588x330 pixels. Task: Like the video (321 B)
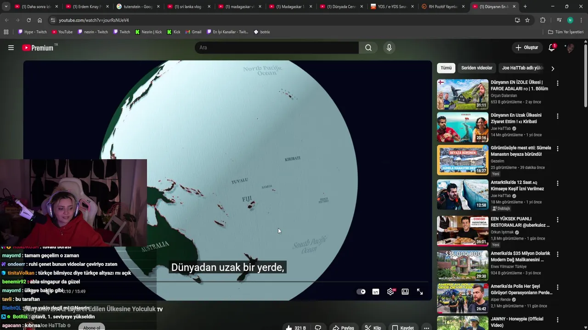pyautogui.click(x=296, y=328)
